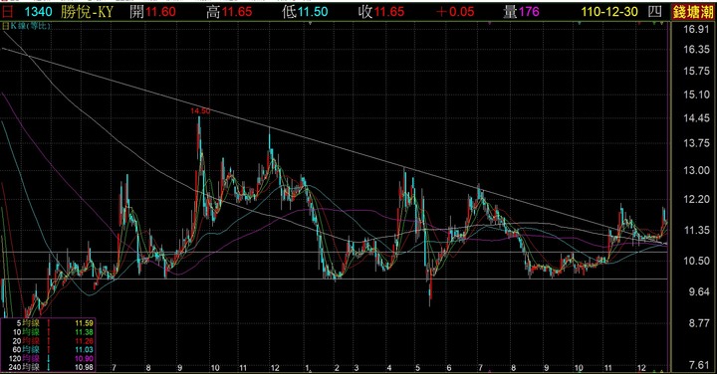This screenshot has height=374, width=717.
Task: Click the 5均線 legend row
Action: coord(48,323)
